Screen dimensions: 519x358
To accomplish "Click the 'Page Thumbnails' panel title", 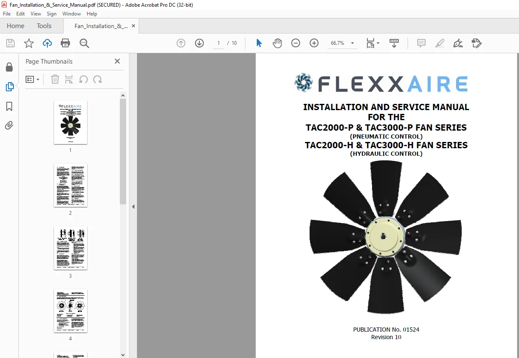I will pos(49,62).
